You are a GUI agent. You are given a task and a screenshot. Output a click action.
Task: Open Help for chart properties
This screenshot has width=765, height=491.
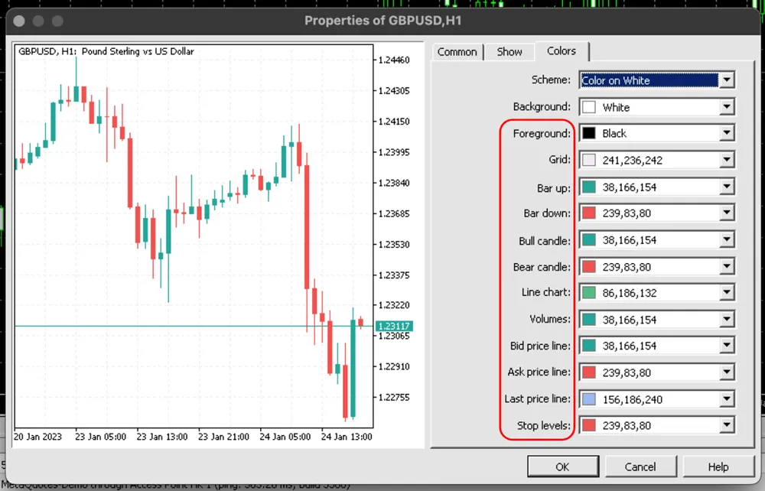click(x=718, y=467)
